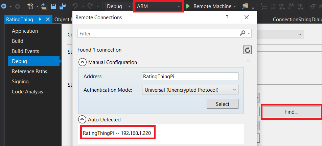Click the Address text field

[x=190, y=77]
